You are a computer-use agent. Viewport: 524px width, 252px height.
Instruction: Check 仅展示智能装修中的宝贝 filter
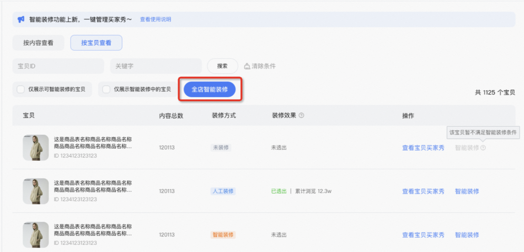coord(106,89)
